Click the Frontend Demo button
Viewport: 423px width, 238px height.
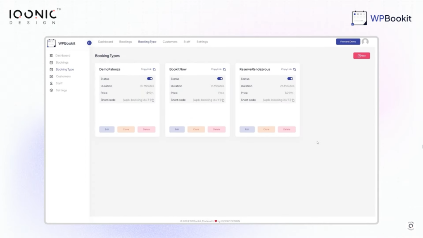[x=348, y=42]
